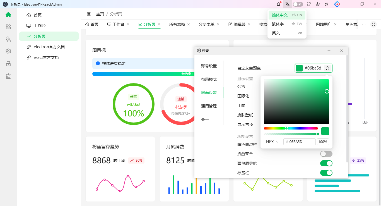This screenshot has height=206, width=381.
Task: Open 账号设置 in the settings dialog
Action: click(209, 66)
